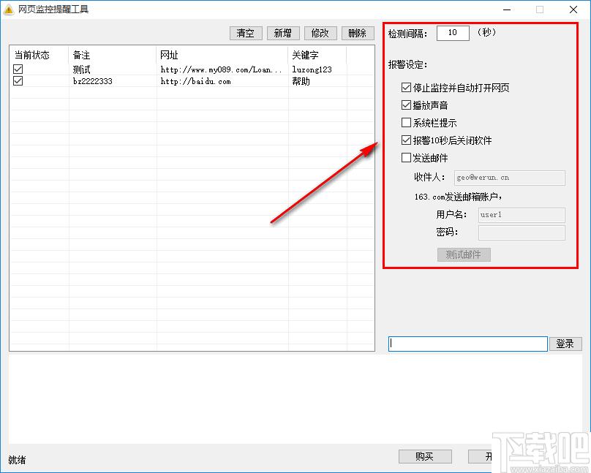Click the 登录 button
The width and height of the screenshot is (591, 473).
[565, 344]
